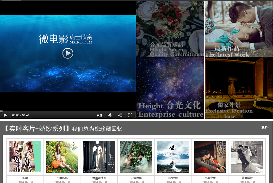This screenshot has height=183, width=273.
Task: Open 合光品质承诺 Quality Commitment panel
Action: tap(170, 29)
